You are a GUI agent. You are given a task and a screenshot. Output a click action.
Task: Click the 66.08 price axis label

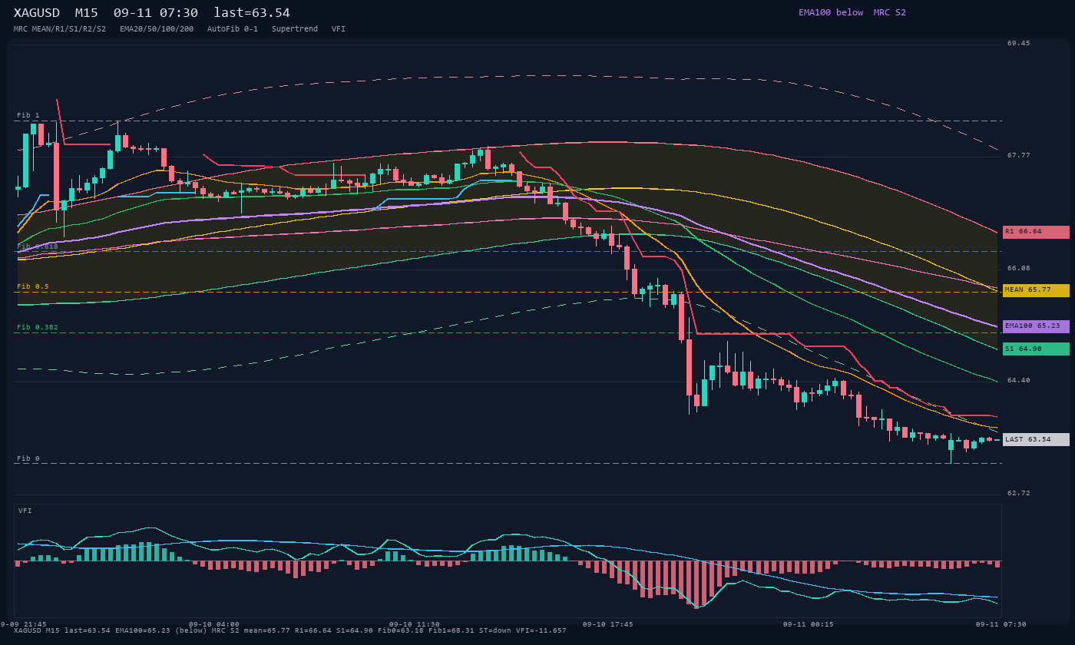(1019, 268)
